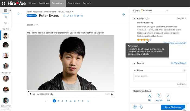This screenshot has width=190, height=111.
Task: Open the Reports tab
Action: pos(87,3)
